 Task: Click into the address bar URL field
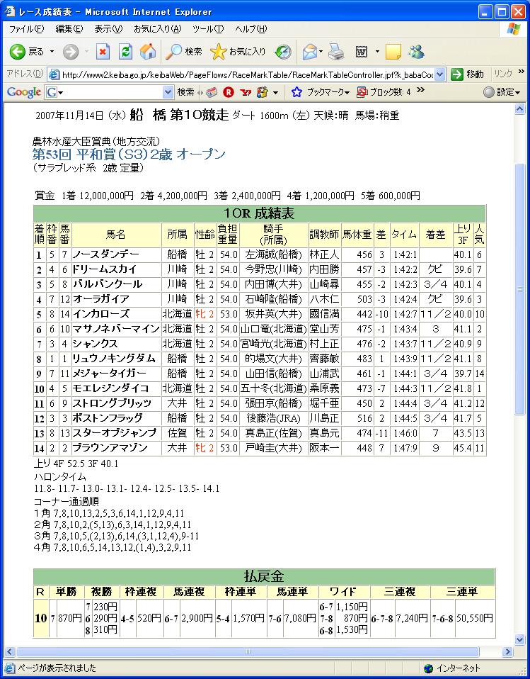pyautogui.click(x=247, y=75)
